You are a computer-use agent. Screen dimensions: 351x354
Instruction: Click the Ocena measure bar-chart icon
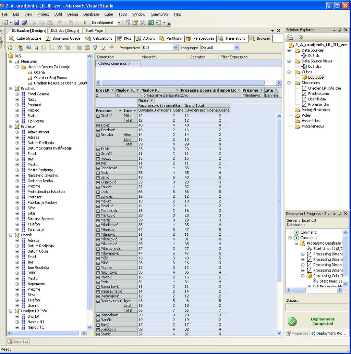[x=30, y=73]
